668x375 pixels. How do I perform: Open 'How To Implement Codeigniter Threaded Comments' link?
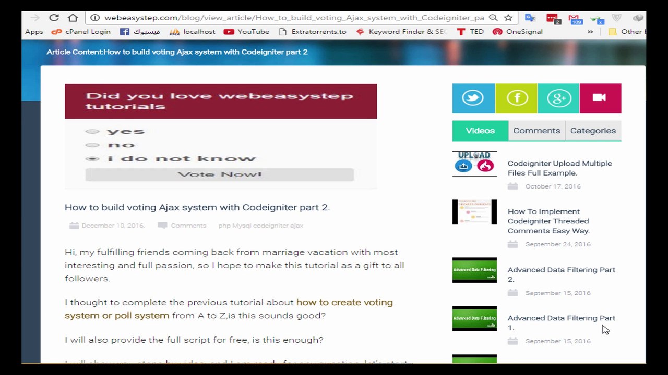(x=548, y=221)
